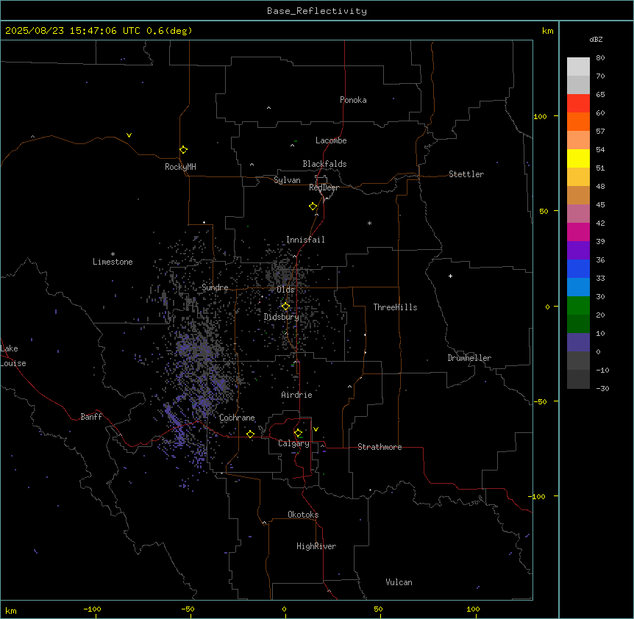The height and width of the screenshot is (619, 634).
Task: Click the Limestone label
Action: click(x=113, y=262)
